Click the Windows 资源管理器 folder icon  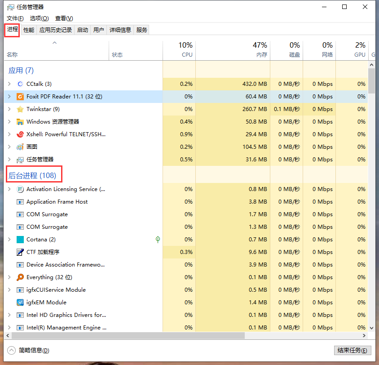click(20, 121)
